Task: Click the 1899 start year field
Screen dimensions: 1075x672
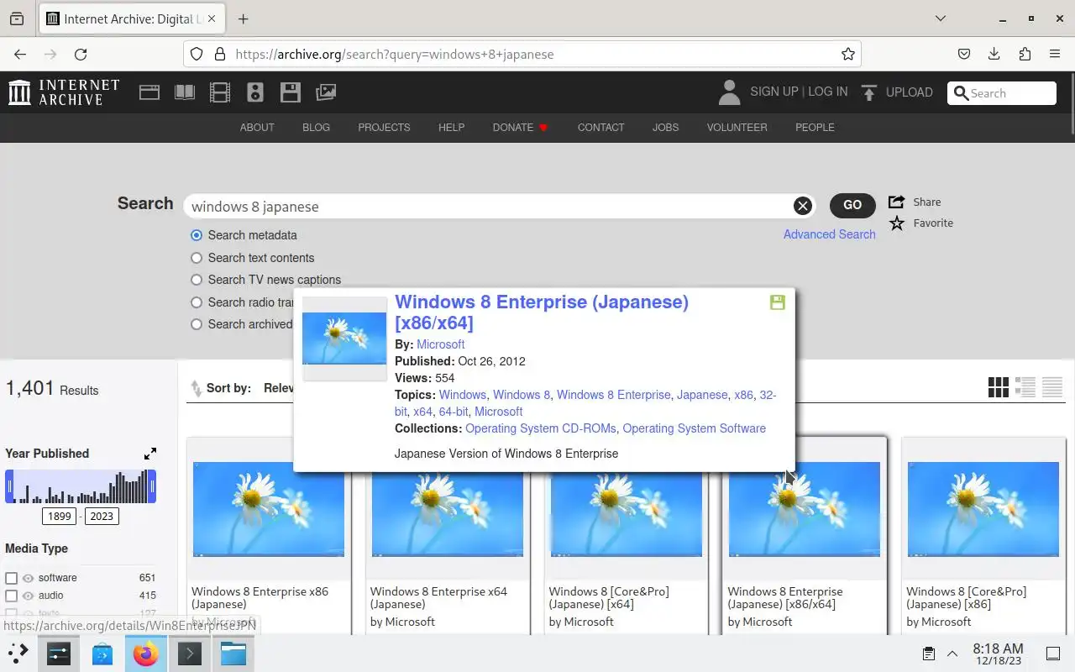Action: [x=60, y=516]
